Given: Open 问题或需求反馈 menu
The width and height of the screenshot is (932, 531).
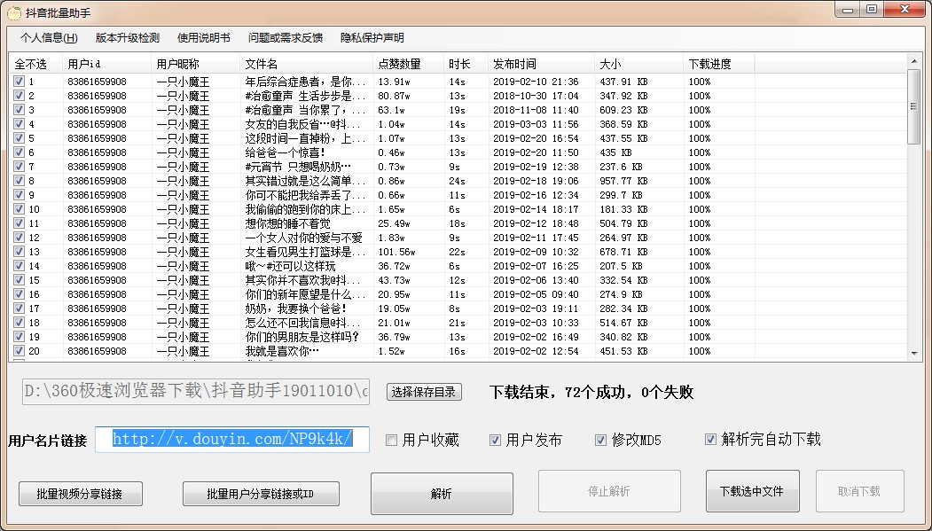Looking at the screenshot, I should pyautogui.click(x=286, y=38).
